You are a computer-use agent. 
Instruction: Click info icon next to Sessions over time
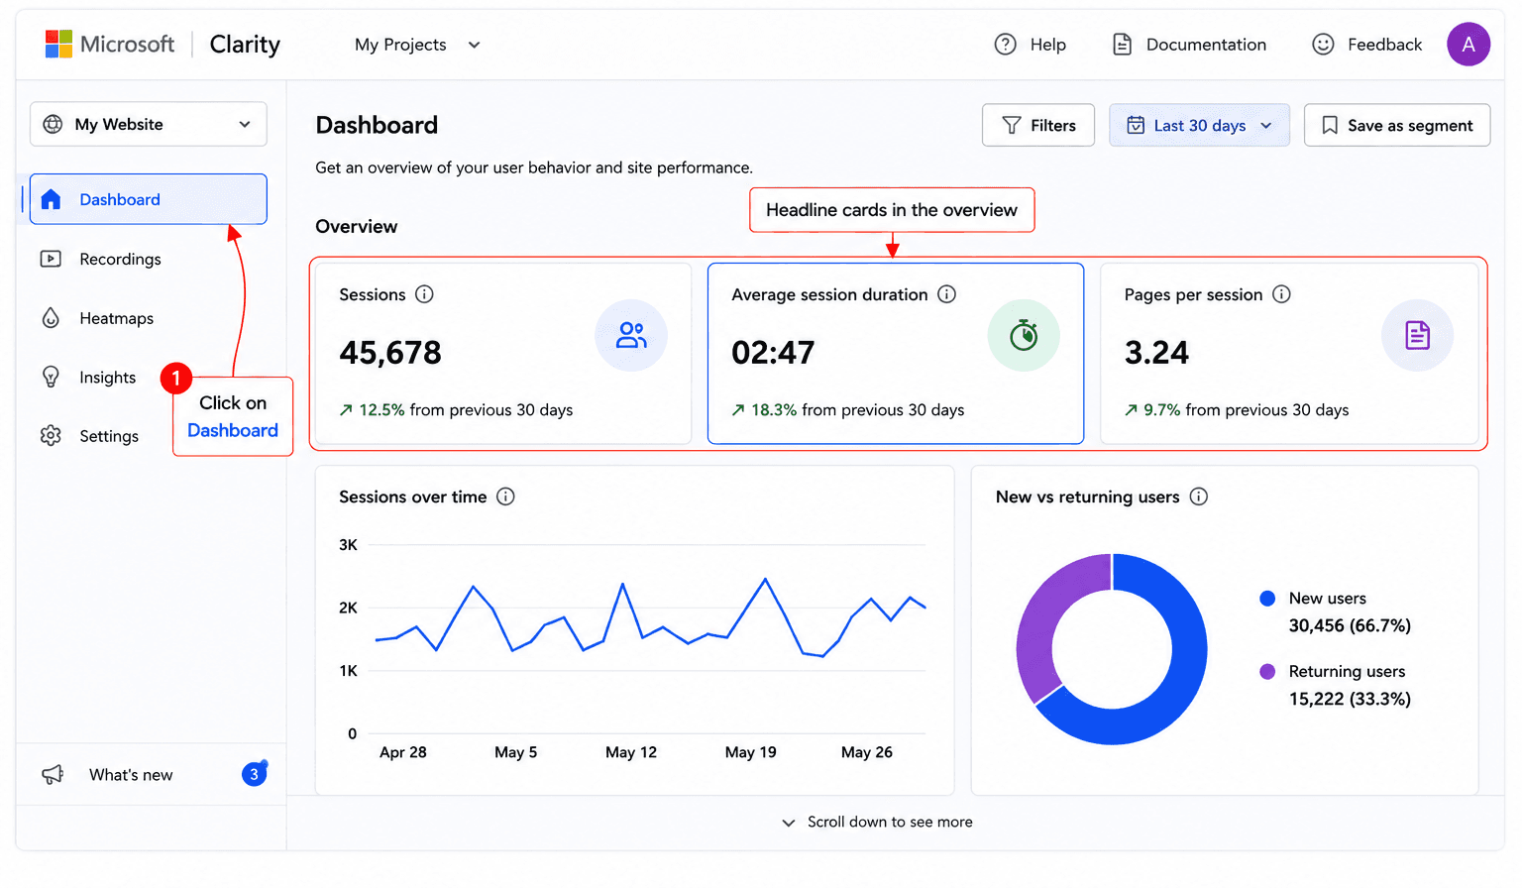pyautogui.click(x=505, y=497)
